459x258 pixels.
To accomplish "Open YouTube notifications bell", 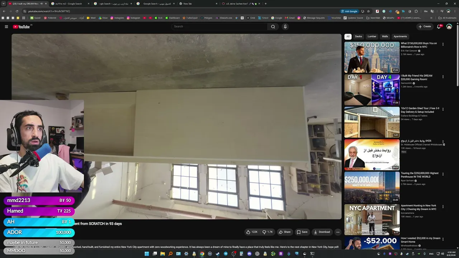I will pos(439,27).
